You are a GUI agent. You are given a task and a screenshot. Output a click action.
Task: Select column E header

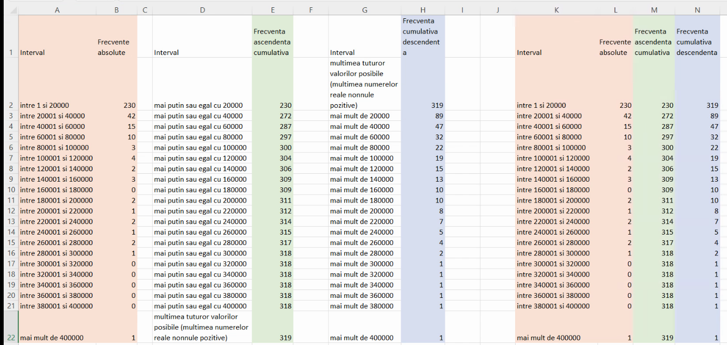pyautogui.click(x=272, y=9)
